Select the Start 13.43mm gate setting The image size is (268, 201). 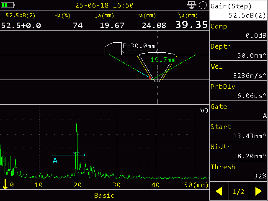click(x=238, y=131)
